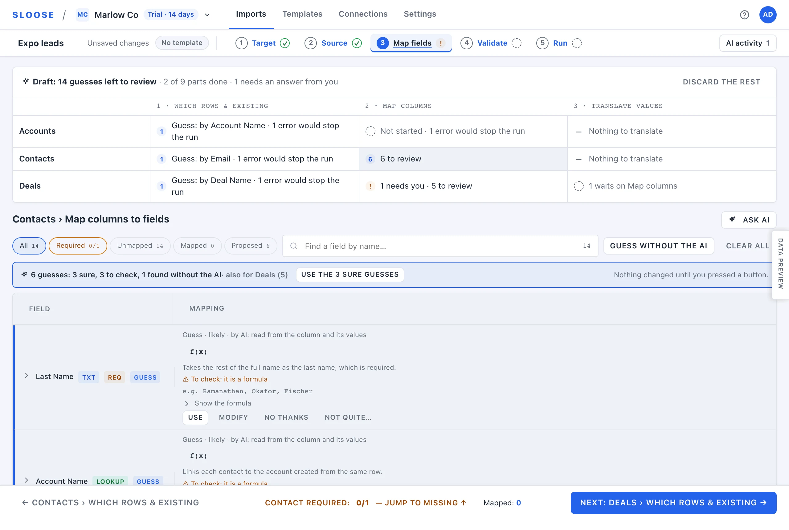Select Deals 1 needs you cell
This screenshot has width=789, height=530.
463,186
